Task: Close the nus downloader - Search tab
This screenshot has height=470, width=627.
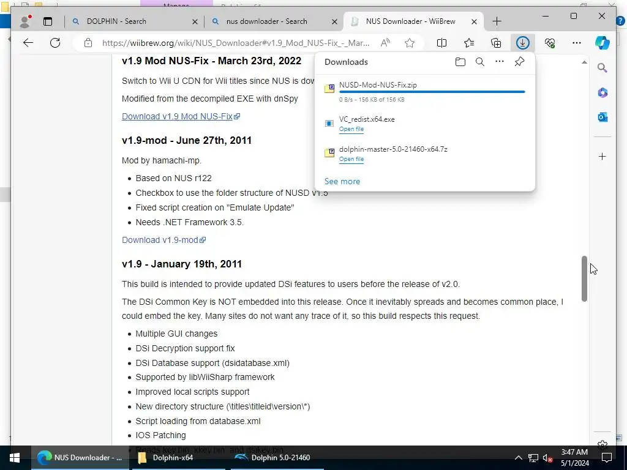Action: point(334,21)
